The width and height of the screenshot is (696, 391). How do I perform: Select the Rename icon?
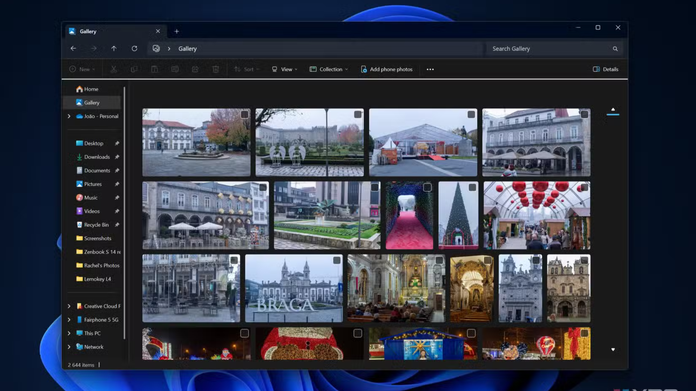[175, 69]
